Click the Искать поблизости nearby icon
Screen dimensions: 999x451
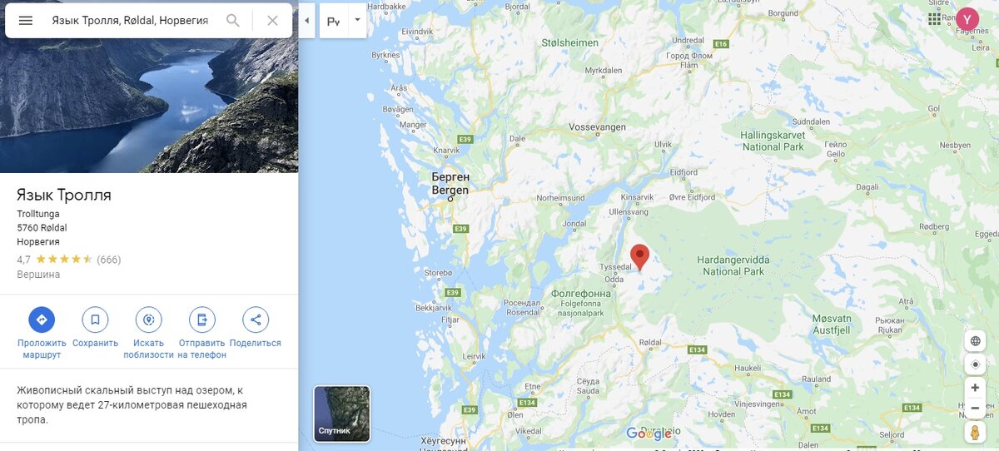[x=149, y=320]
